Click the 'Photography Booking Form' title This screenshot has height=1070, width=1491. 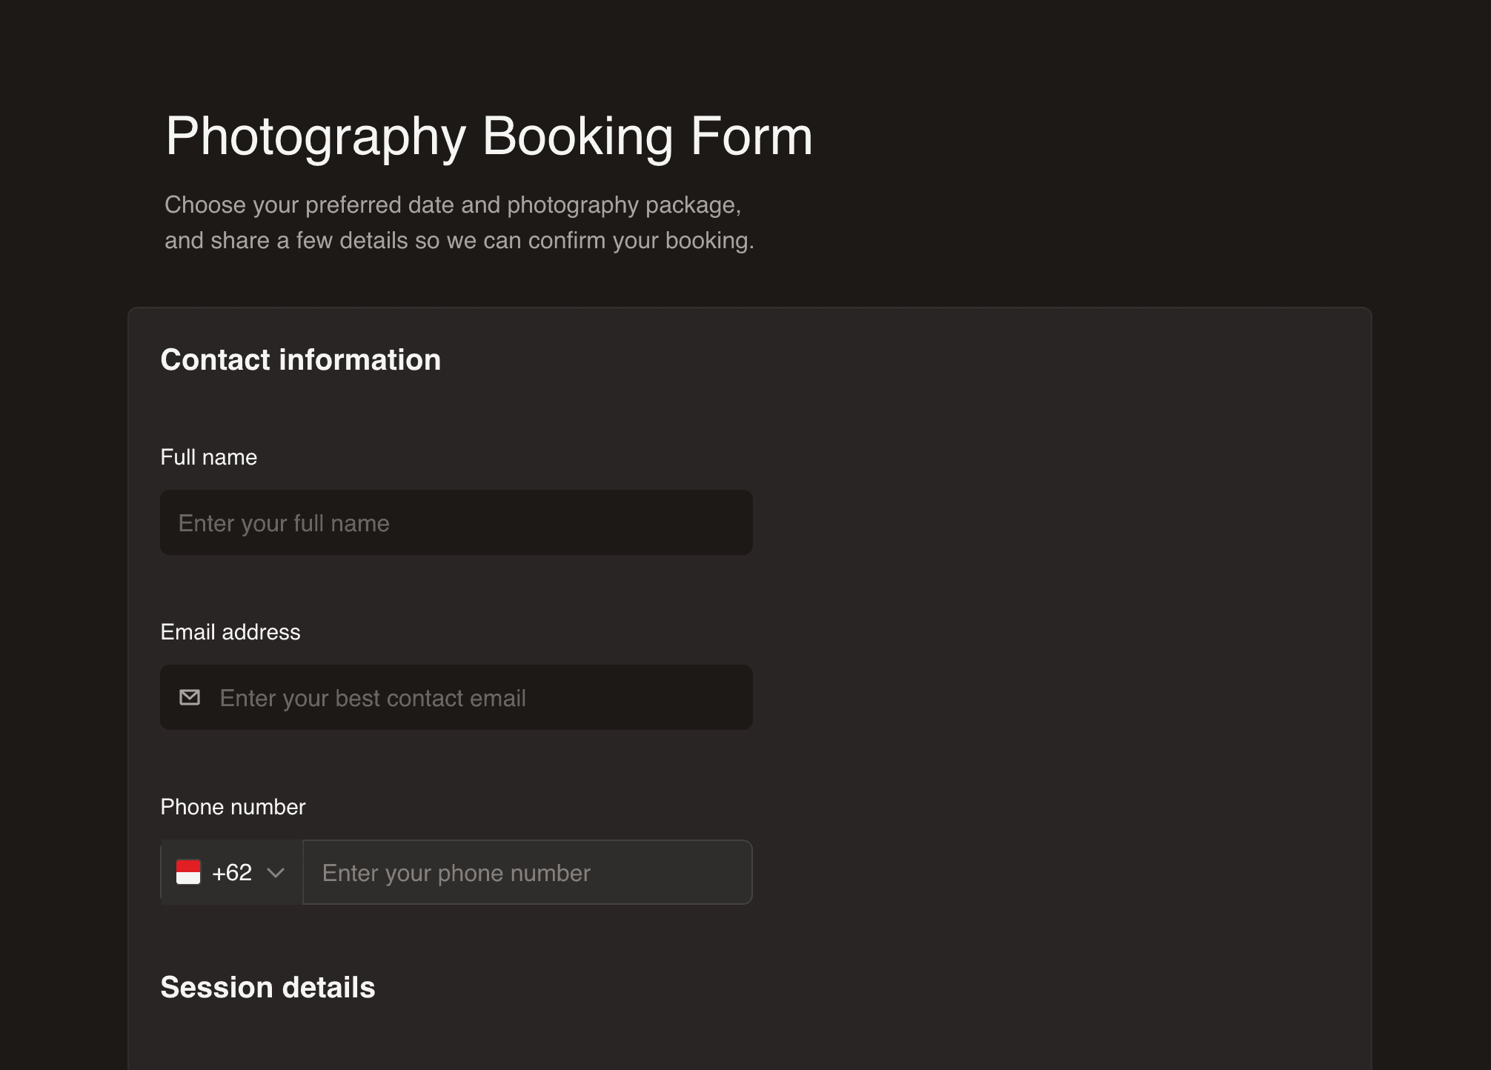click(x=489, y=136)
